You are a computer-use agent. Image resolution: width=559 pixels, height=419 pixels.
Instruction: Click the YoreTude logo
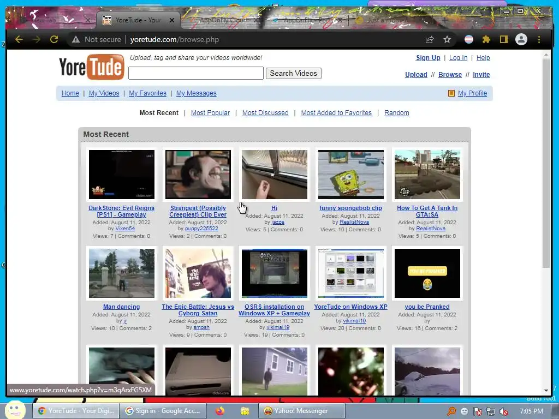(92, 67)
